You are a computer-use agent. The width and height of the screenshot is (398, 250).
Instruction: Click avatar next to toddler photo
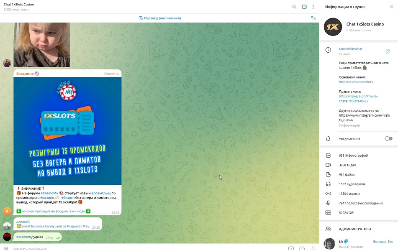[7, 63]
